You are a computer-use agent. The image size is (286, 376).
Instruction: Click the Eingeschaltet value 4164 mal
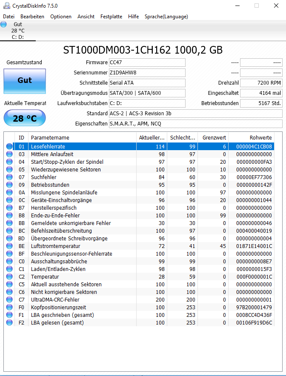tap(261, 93)
